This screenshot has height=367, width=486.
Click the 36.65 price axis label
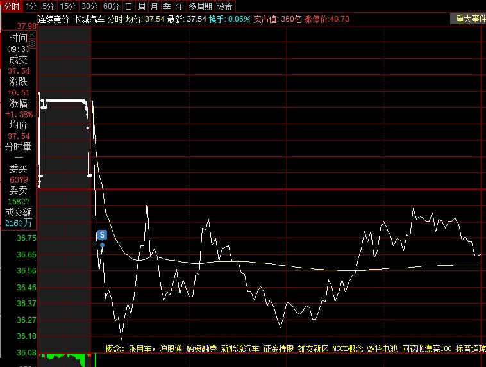coord(26,254)
